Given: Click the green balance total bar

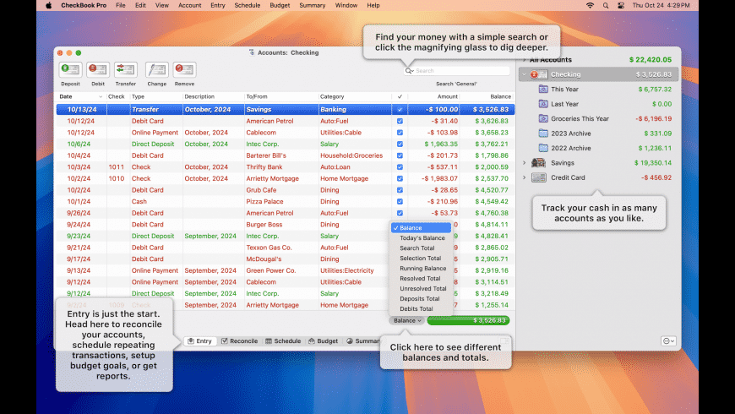Looking at the screenshot, I should click(x=468, y=321).
